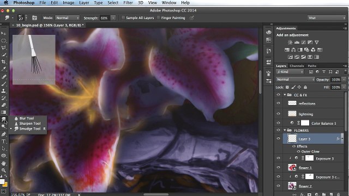Open the Layer menu
Viewport: 349px width, 196px height.
pyautogui.click(x=84, y=3)
